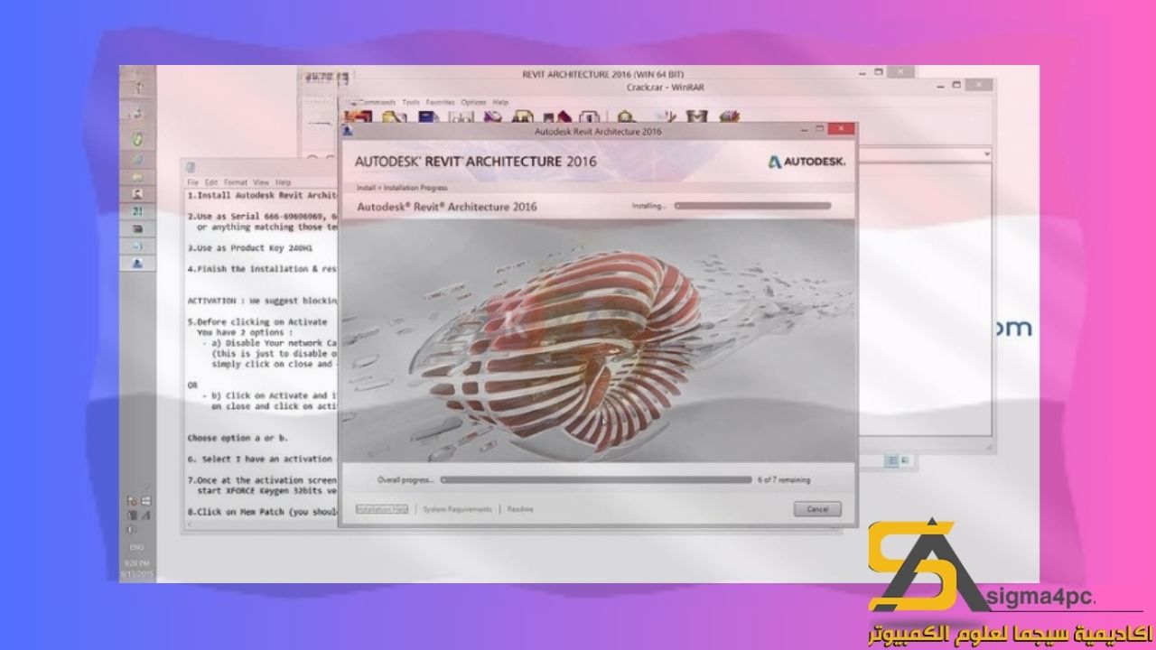This screenshot has height=650, width=1156.
Task: Click the line starting '8.Click on Mem Patch'
Action: pyautogui.click(x=262, y=512)
